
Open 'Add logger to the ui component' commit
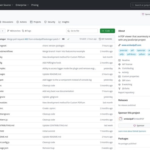click(67, 80)
